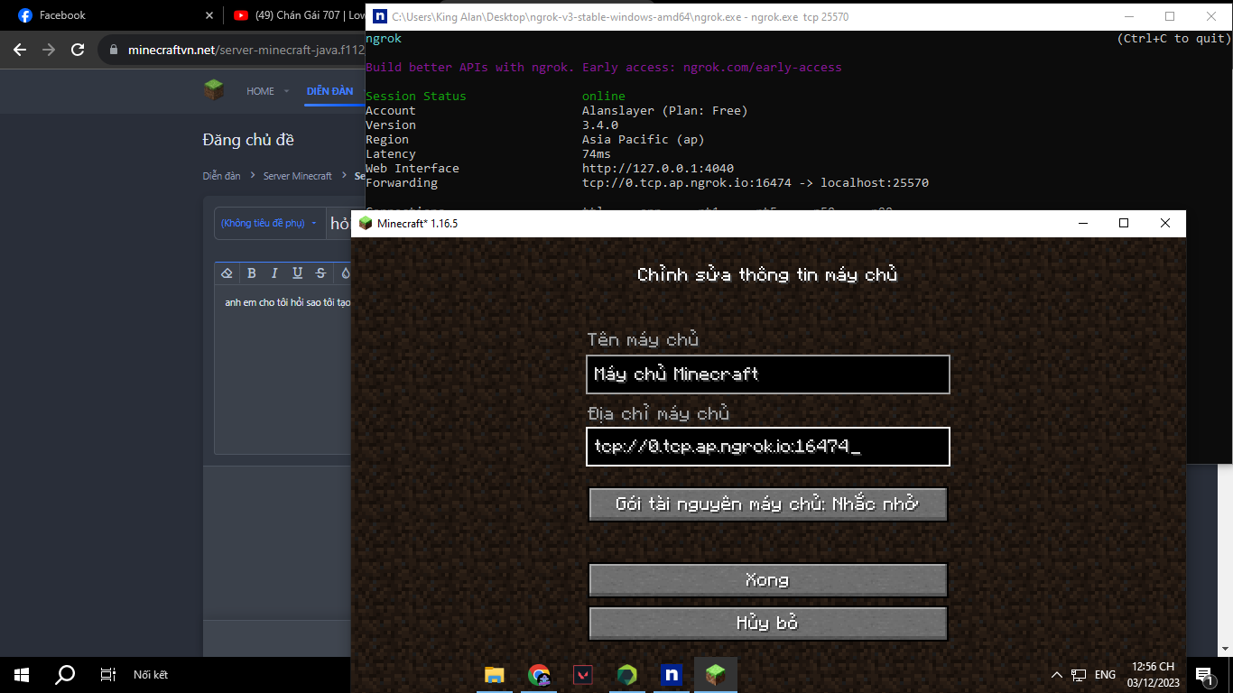Click the Hủy bỏ button in Minecraft
This screenshot has width=1233, height=693.
pos(767,624)
